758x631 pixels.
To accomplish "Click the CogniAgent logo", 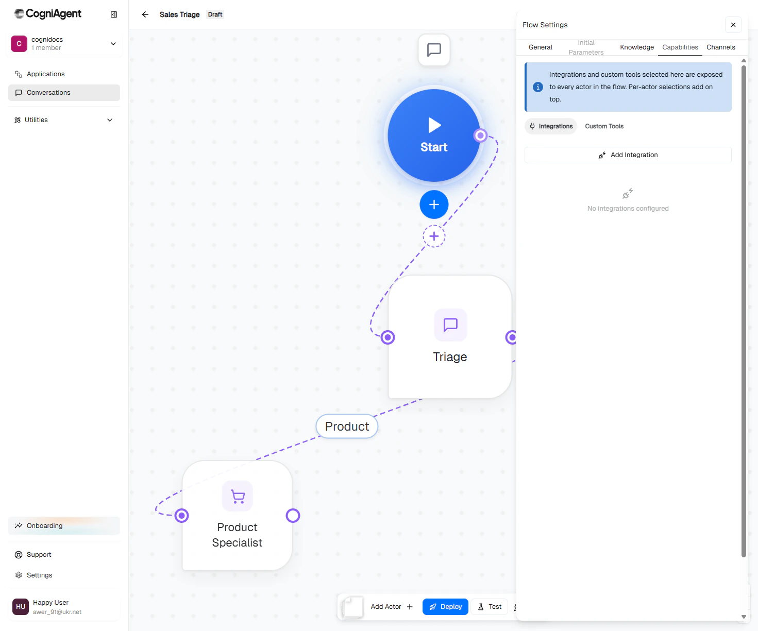I will (48, 14).
